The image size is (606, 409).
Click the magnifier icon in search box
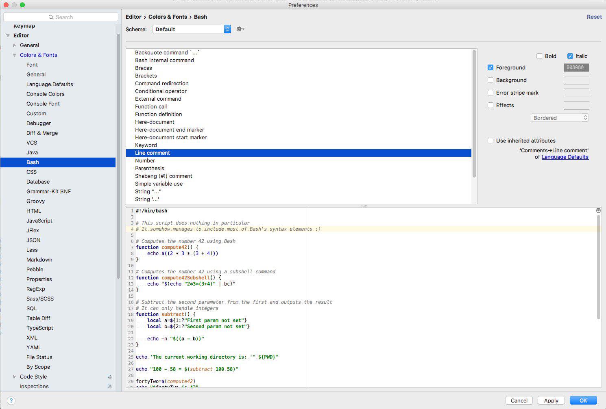(51, 17)
